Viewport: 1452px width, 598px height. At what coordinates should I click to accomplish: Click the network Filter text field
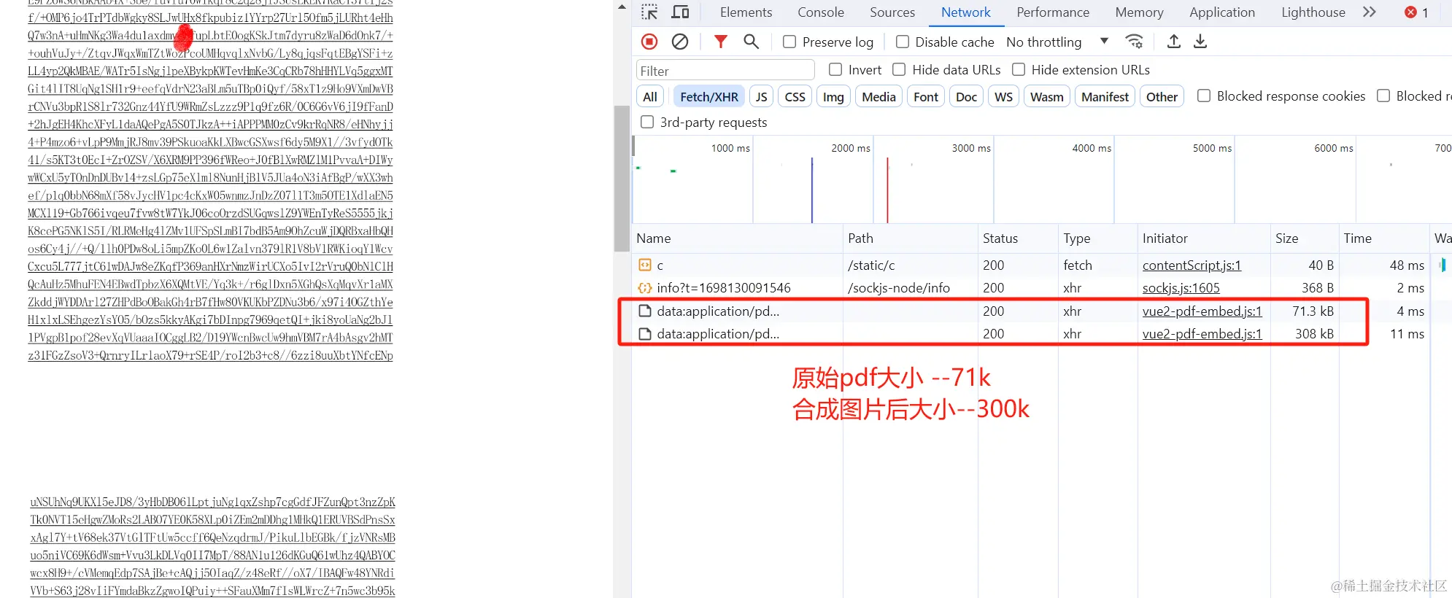pyautogui.click(x=725, y=71)
